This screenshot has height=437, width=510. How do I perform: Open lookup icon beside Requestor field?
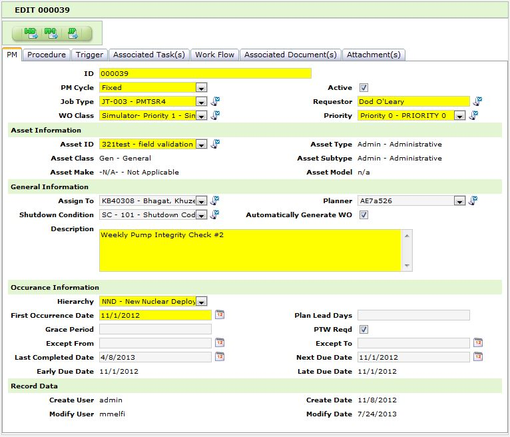pos(477,102)
